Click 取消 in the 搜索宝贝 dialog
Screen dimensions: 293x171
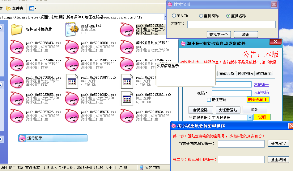point(246,35)
